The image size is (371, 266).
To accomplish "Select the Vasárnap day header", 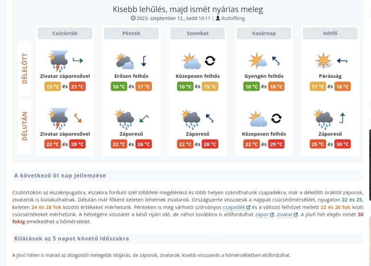I will (x=264, y=33).
